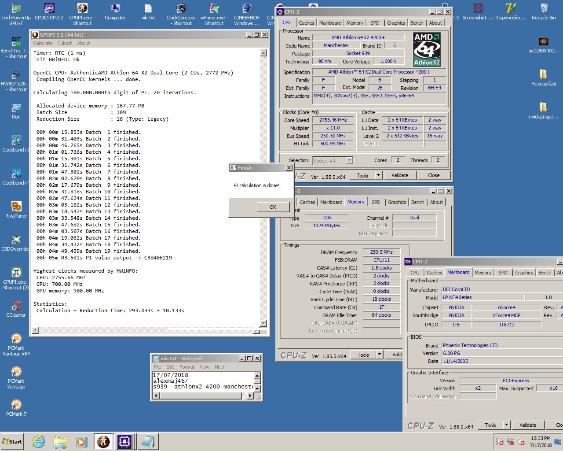Open SPD tab in top CPU-Z
The height and width of the screenshot is (451, 563).
[x=375, y=23]
